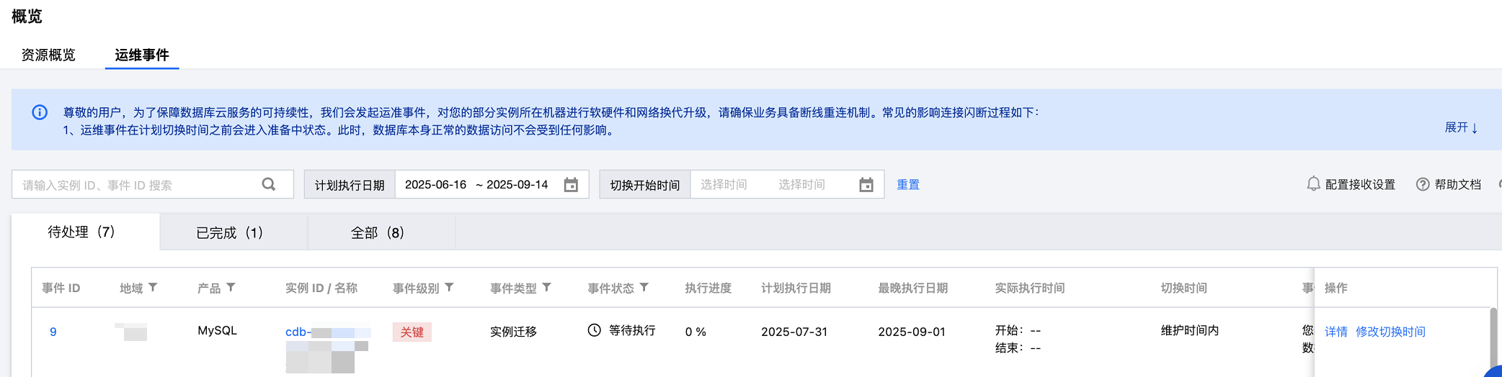
Task: Expand the notice banner with 展开
Action: [x=1461, y=127]
